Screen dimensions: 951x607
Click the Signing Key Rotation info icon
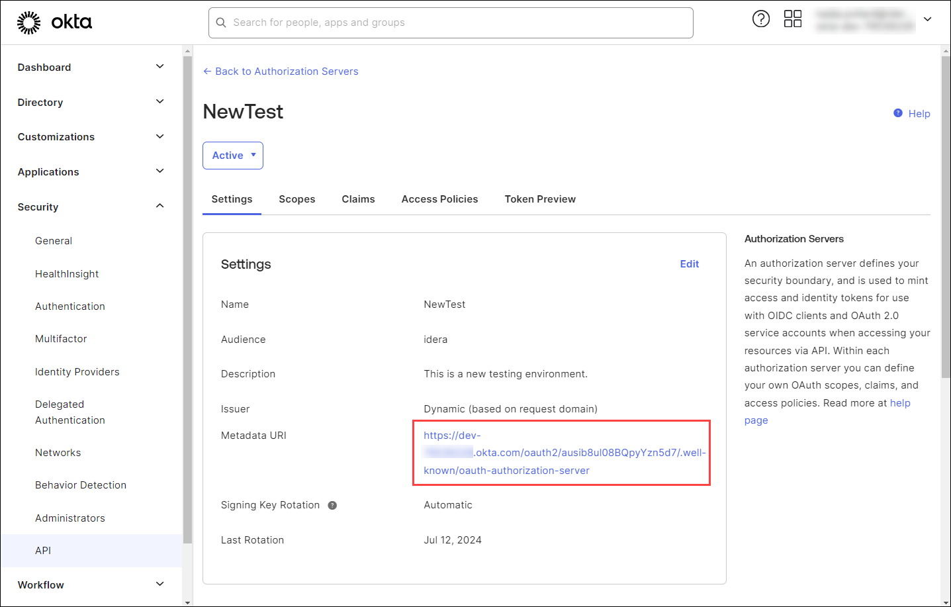coord(332,506)
